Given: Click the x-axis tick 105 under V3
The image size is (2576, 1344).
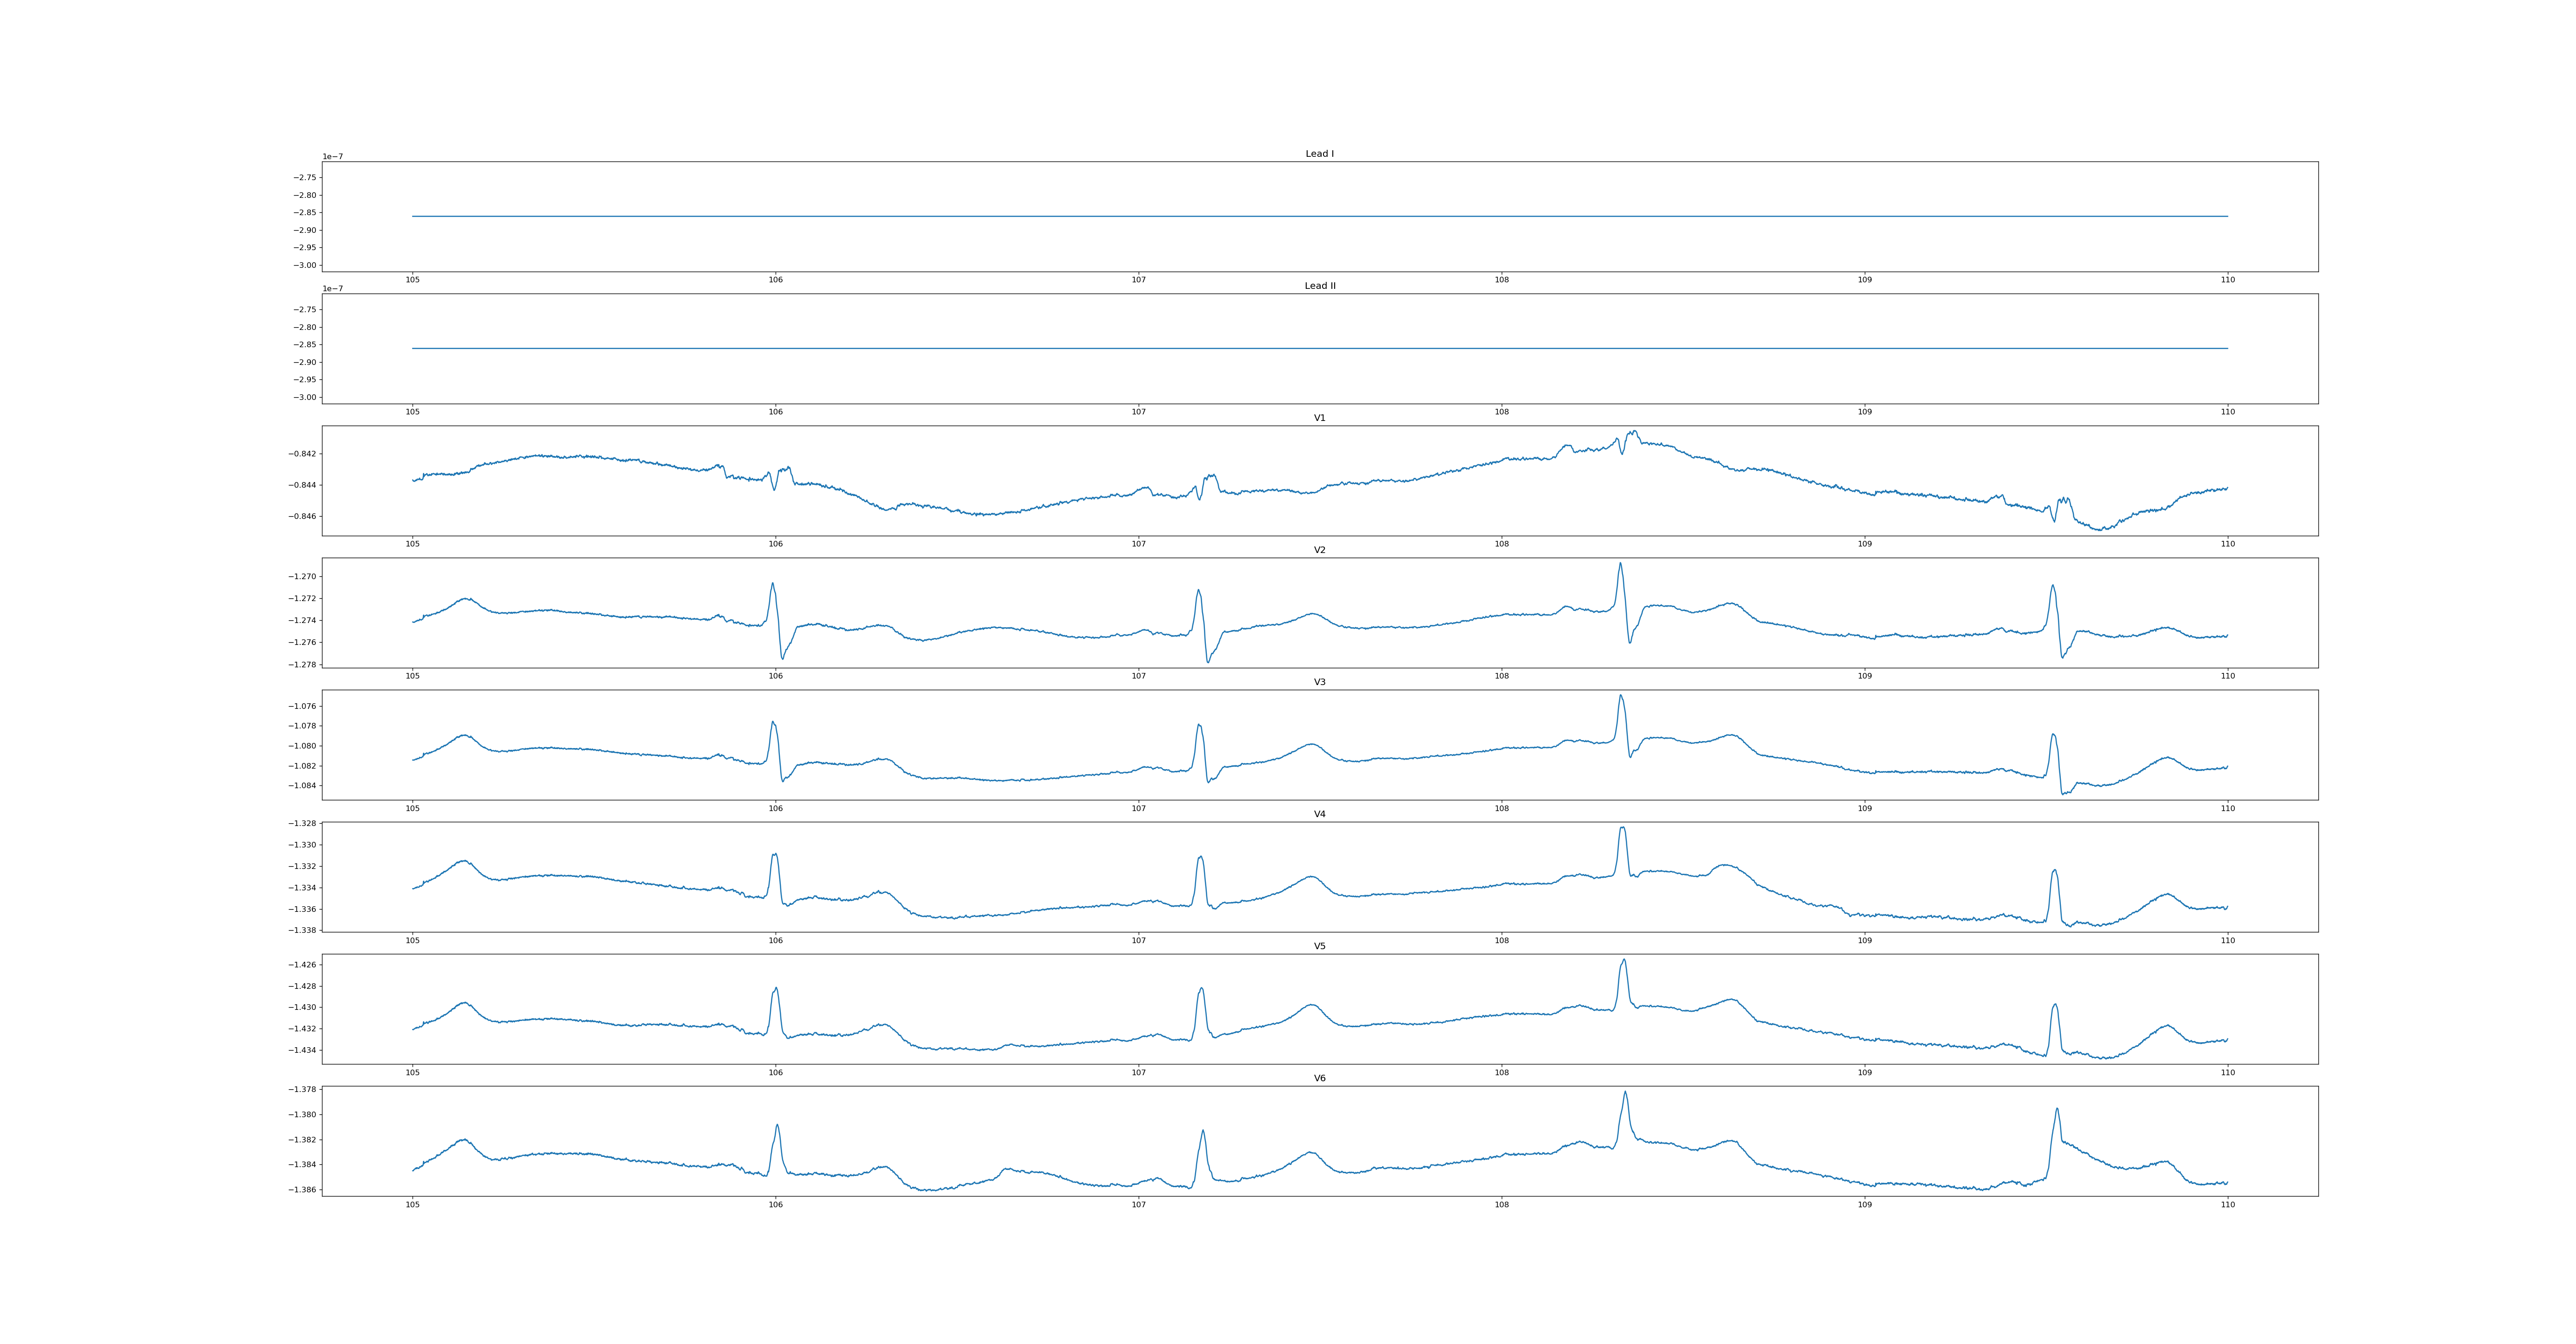Looking at the screenshot, I should point(412,808).
